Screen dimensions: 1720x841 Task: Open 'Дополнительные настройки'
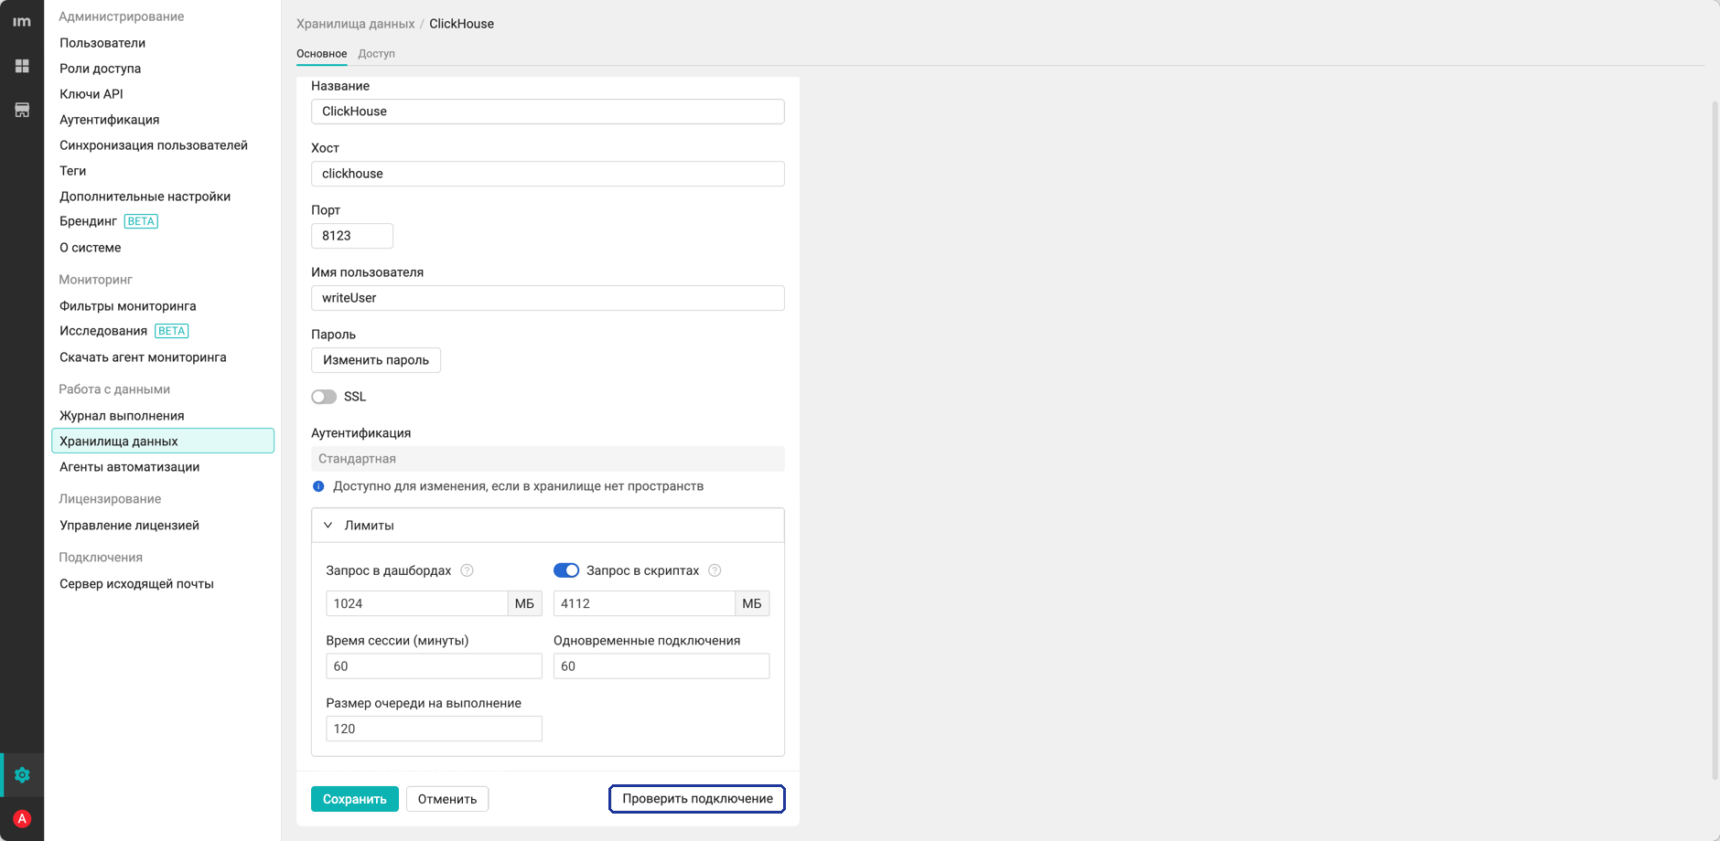pos(145,197)
